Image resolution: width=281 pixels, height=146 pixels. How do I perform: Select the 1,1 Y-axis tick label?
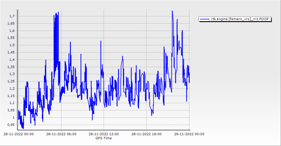(12, 103)
